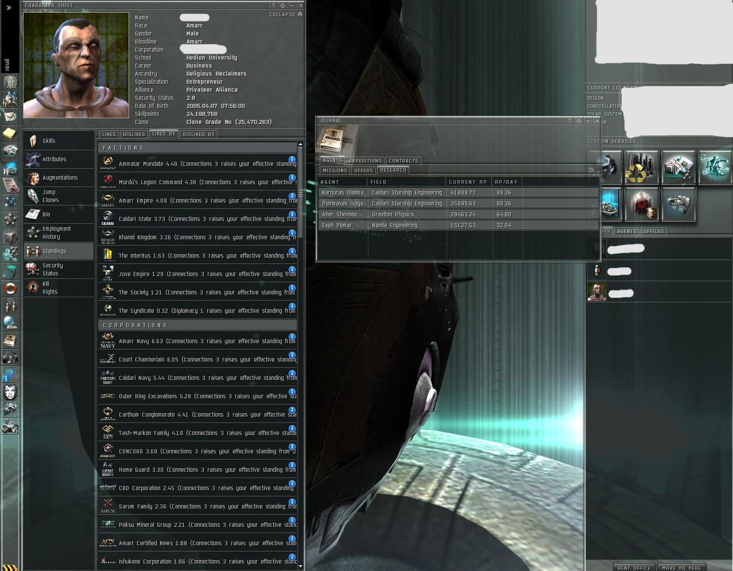Switch to the Offers sub-tab
This screenshot has height=571, width=733.
pos(363,170)
